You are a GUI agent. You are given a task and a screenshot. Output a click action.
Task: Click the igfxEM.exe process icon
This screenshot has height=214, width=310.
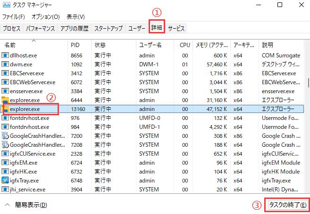click(5, 163)
